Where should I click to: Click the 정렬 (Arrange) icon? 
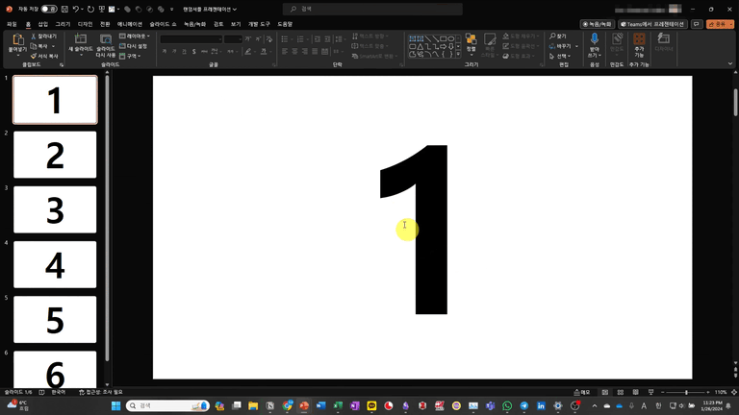click(471, 39)
